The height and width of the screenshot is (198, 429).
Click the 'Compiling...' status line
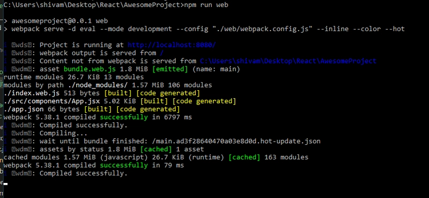(63, 134)
